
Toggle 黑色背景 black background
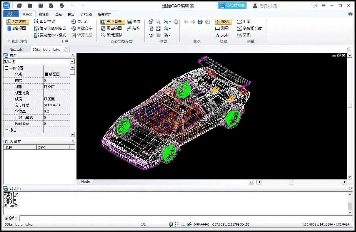click(x=113, y=21)
